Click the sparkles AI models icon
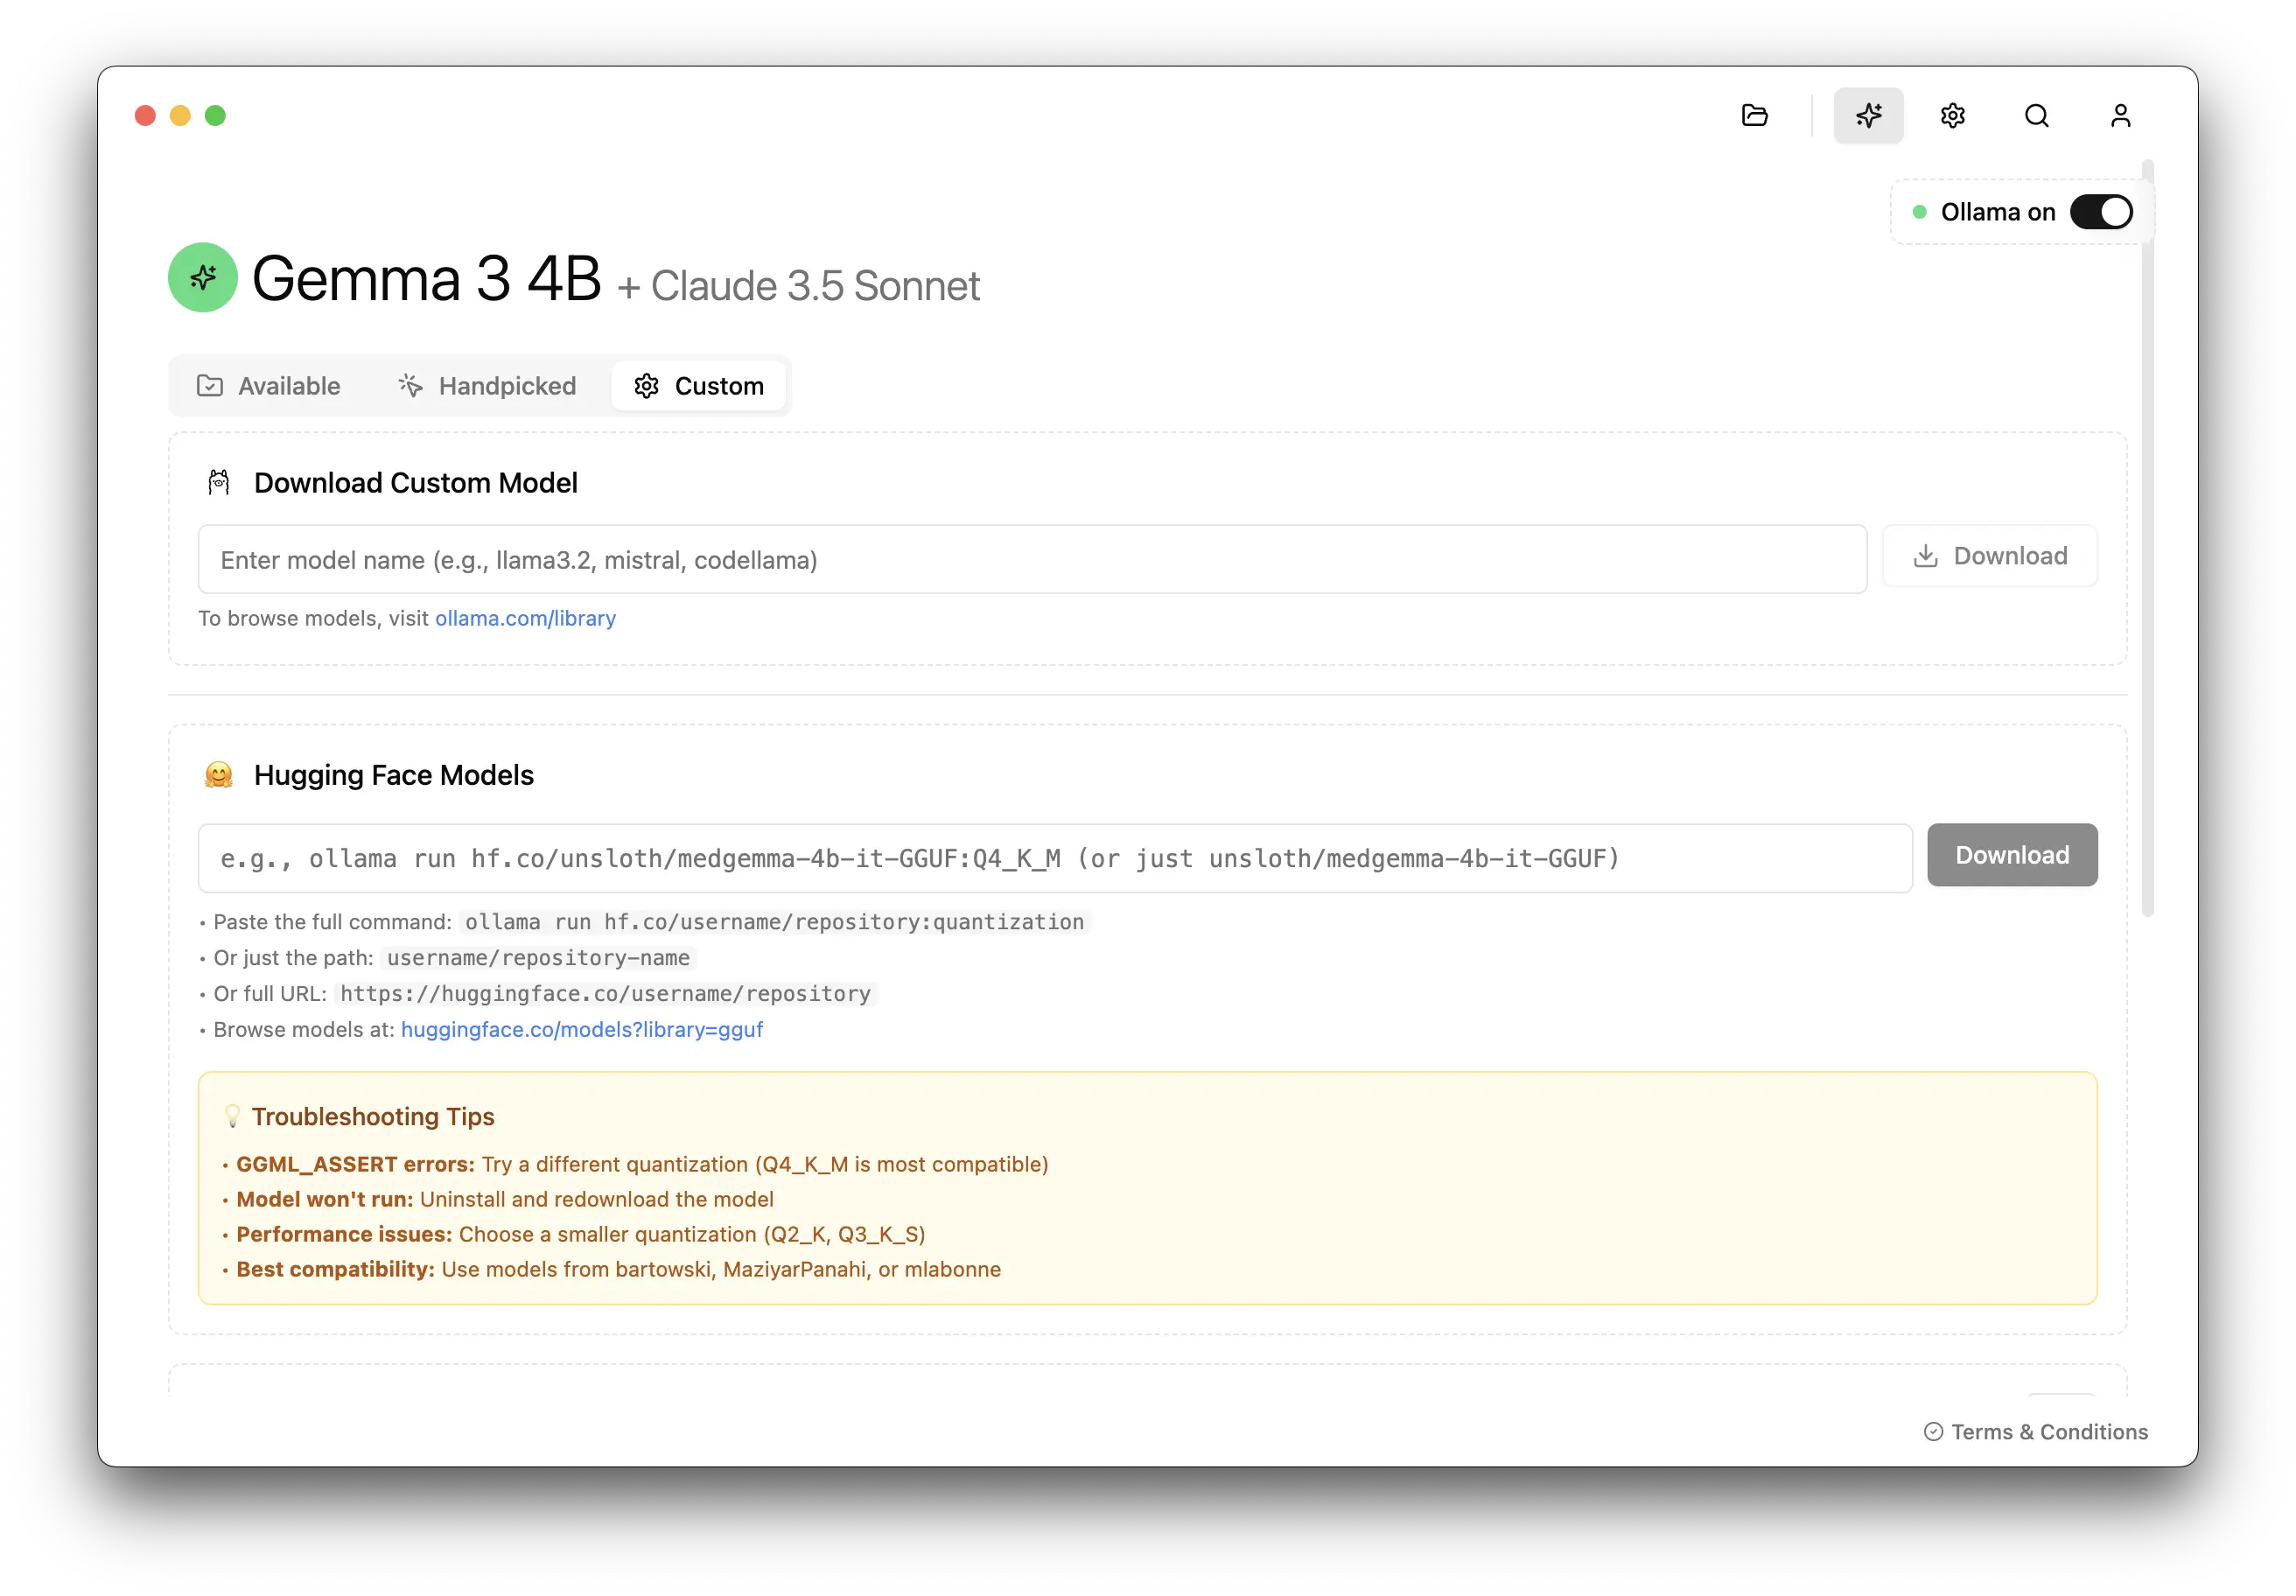The width and height of the screenshot is (2296, 1596). (x=1868, y=116)
